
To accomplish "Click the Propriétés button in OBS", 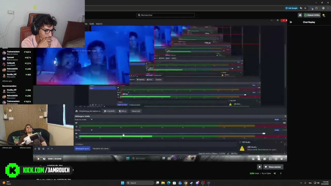I will (109, 111).
